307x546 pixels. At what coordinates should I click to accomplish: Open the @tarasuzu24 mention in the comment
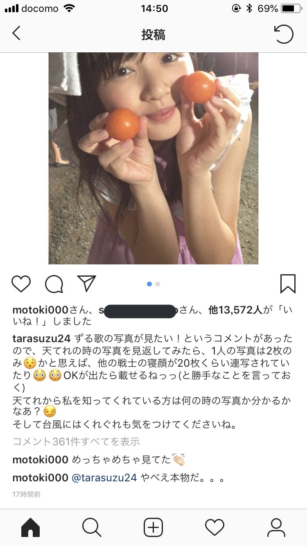[x=104, y=478]
